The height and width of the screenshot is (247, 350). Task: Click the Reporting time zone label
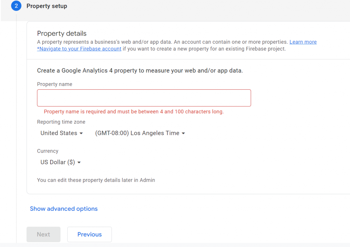[x=61, y=122]
